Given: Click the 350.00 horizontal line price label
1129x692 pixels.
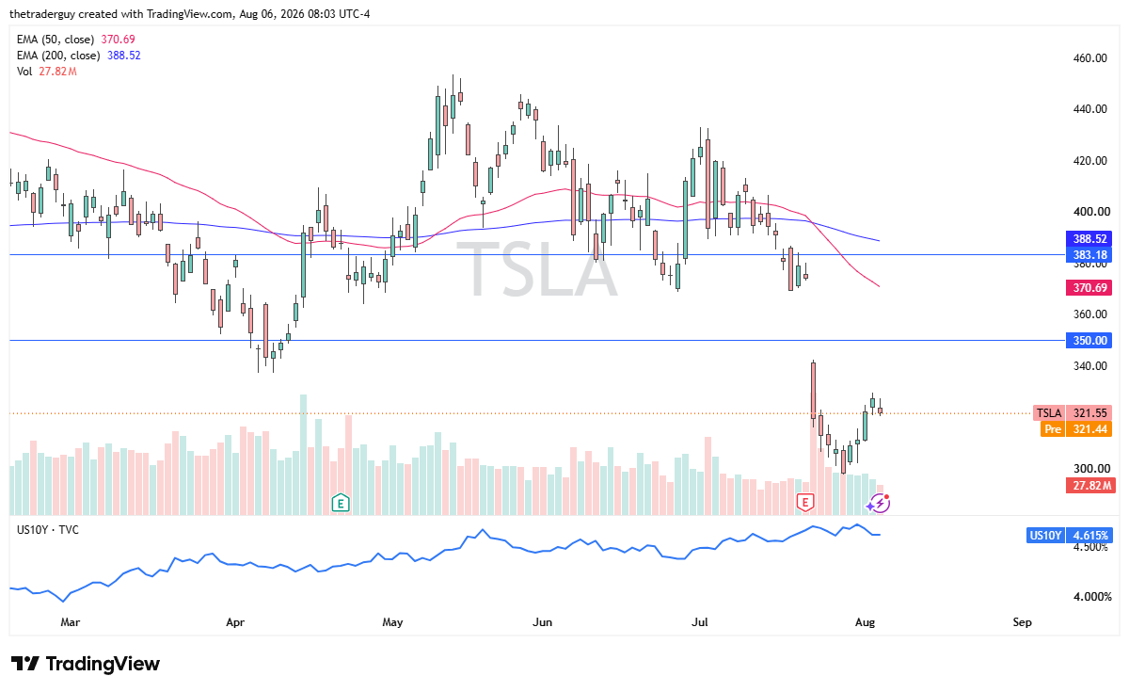Looking at the screenshot, I should pyautogui.click(x=1089, y=340).
